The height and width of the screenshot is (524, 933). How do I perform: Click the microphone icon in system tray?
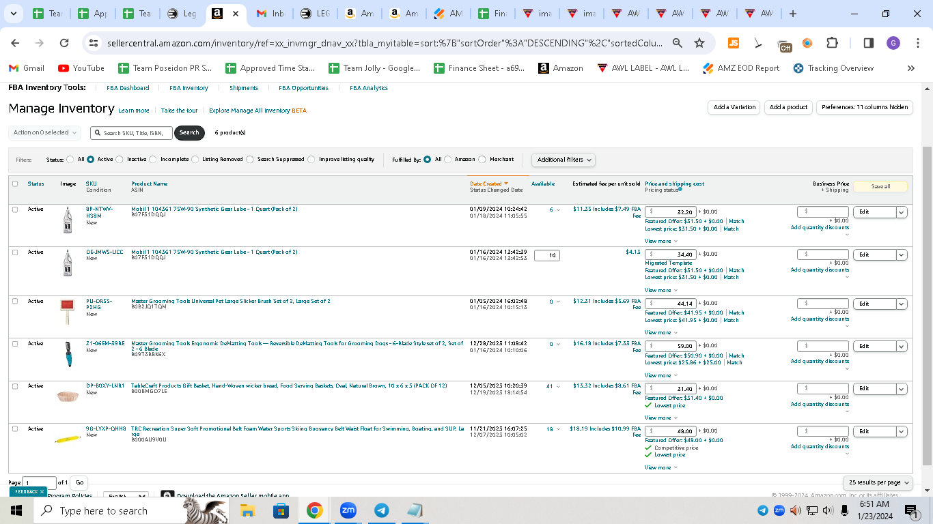click(x=844, y=510)
